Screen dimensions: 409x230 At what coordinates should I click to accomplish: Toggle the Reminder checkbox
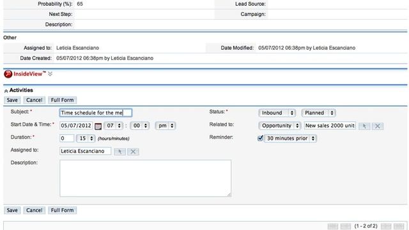pyautogui.click(x=260, y=138)
